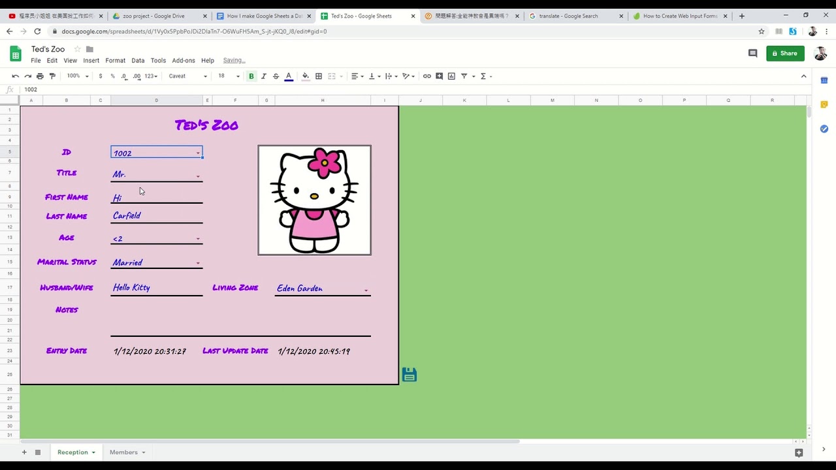Click the All Sheets list icon
836x470 pixels.
(x=38, y=452)
